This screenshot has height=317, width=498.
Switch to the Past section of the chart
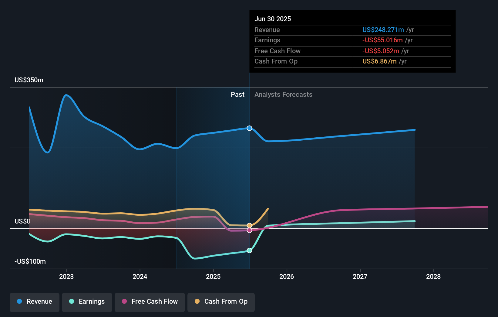[x=237, y=95]
